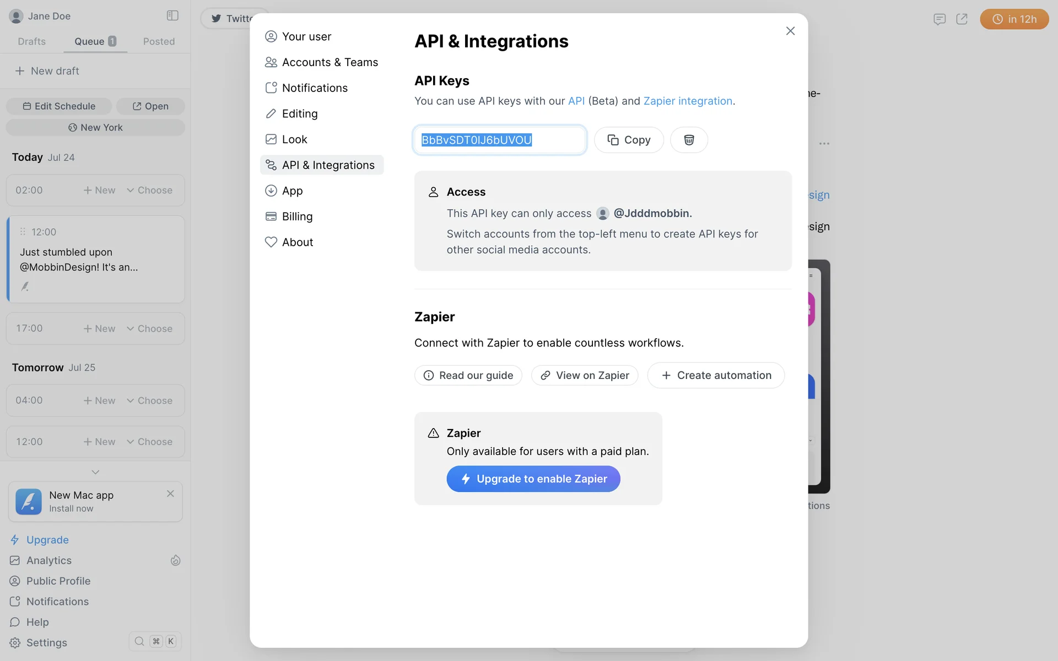Open Choose dropdown for 04:00 slot
1058x661 pixels.
(149, 400)
